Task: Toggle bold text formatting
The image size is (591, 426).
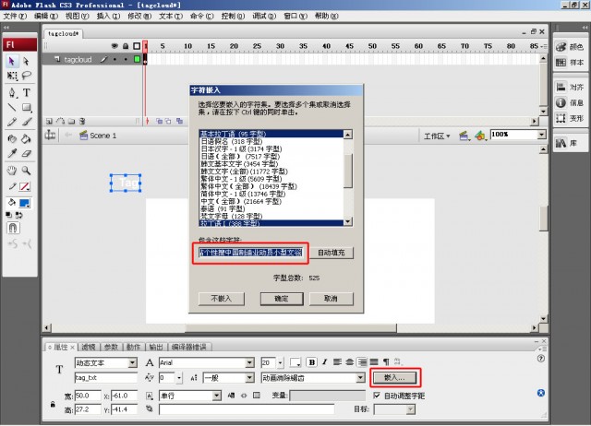Action: [312, 362]
